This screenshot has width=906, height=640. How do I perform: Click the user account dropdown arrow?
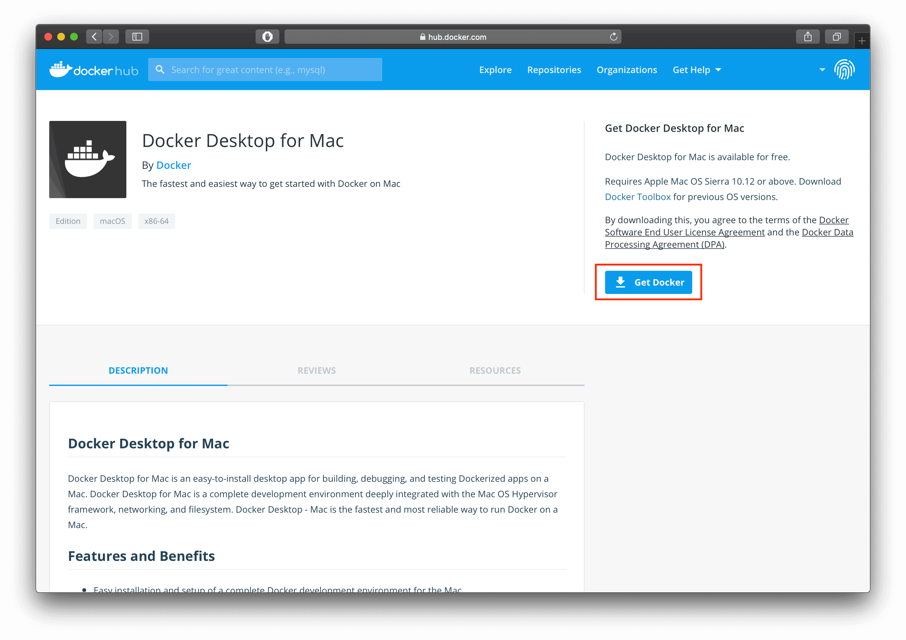[x=819, y=69]
